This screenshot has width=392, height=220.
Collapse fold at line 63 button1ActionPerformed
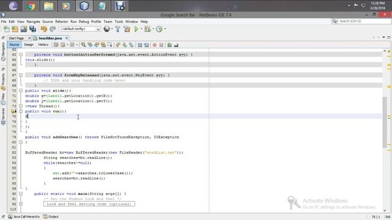[21, 54]
